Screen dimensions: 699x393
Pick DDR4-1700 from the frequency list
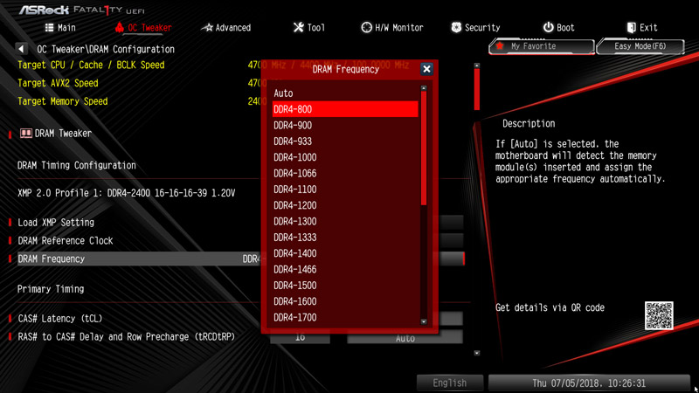(x=345, y=318)
